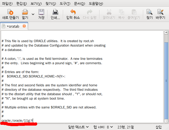Open the 찾기(S) search menu
The width and height of the screenshot is (169, 130).
click(x=51, y=4)
